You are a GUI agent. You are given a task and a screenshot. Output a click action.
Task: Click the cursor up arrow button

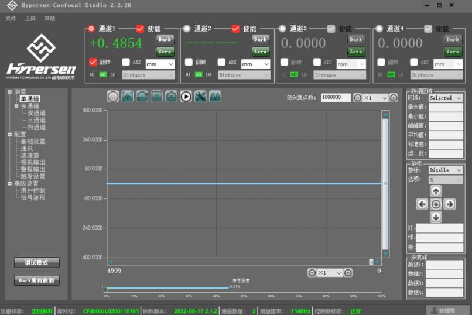[436, 191]
